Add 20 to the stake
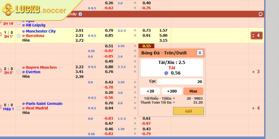The width and height of the screenshot is (279, 139). click(150, 91)
